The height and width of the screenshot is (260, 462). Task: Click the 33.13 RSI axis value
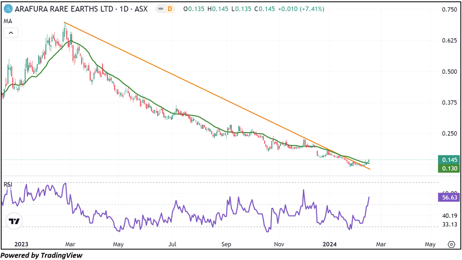450,225
